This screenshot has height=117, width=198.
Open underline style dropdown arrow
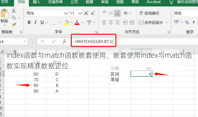tap(47, 23)
